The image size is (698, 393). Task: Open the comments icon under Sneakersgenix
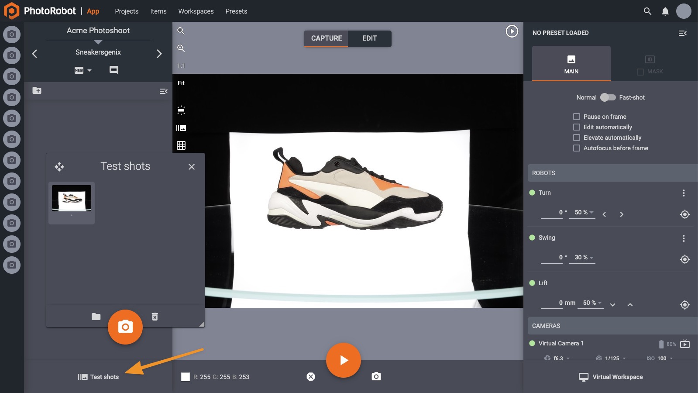(113, 70)
